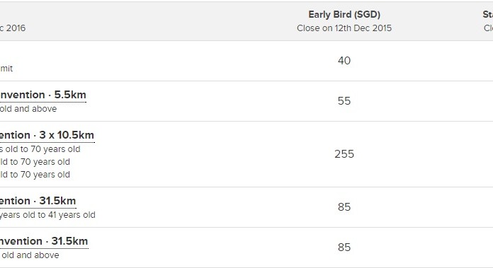
Task: Select 'years old to 41 years old' text
Action: coord(47,215)
